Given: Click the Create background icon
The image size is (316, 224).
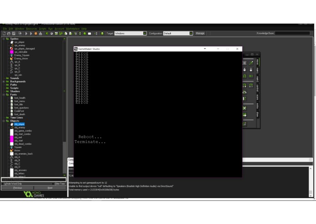Looking at the screenshot, I should (x=56, y=34).
